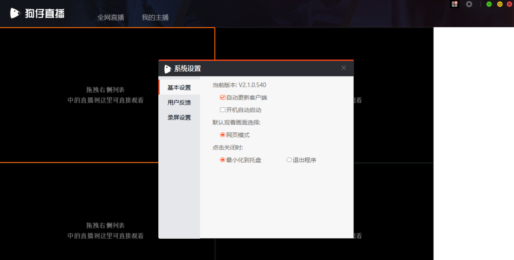Click the 默认观看画面选择 label

[x=237, y=123]
